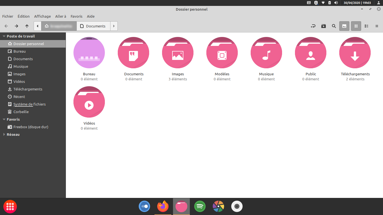Toggle thumbnail preview display button
Image resolution: width=383 pixels, height=215 pixels.
click(344, 26)
